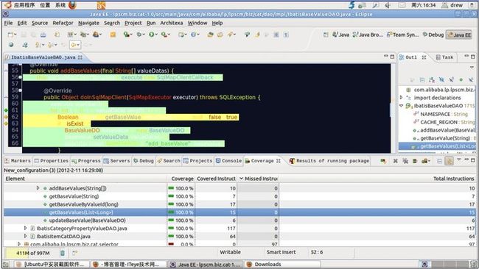Screen dimensions: 479x269
Task: Switch to Java Browsing perspective
Action: point(368,35)
